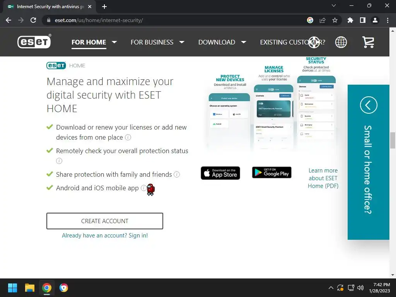This screenshot has height=297, width=396.
Task: Click the share page icon in address bar
Action: pyautogui.click(x=323, y=20)
